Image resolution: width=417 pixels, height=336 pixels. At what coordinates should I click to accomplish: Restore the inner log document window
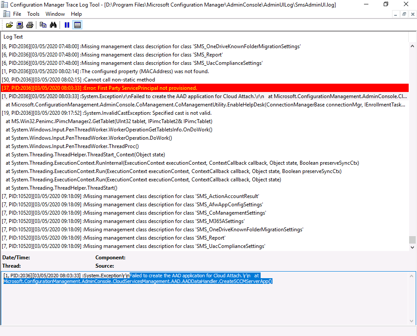pyautogui.click(x=404, y=14)
